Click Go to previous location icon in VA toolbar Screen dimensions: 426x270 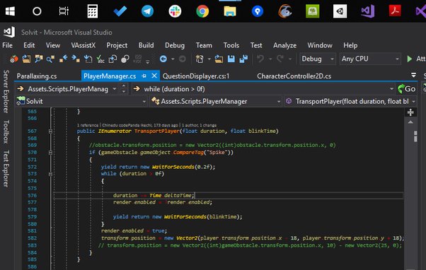[63, 59]
